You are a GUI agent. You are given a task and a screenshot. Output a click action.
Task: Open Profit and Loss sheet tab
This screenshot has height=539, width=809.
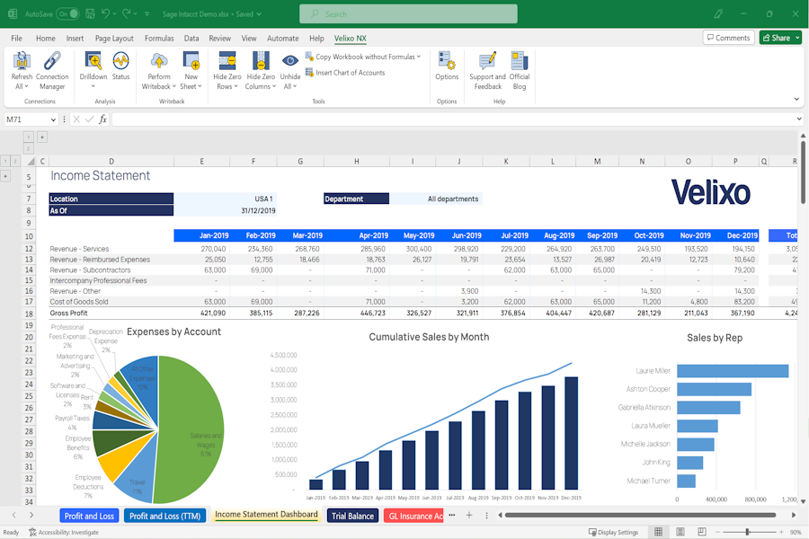89,516
